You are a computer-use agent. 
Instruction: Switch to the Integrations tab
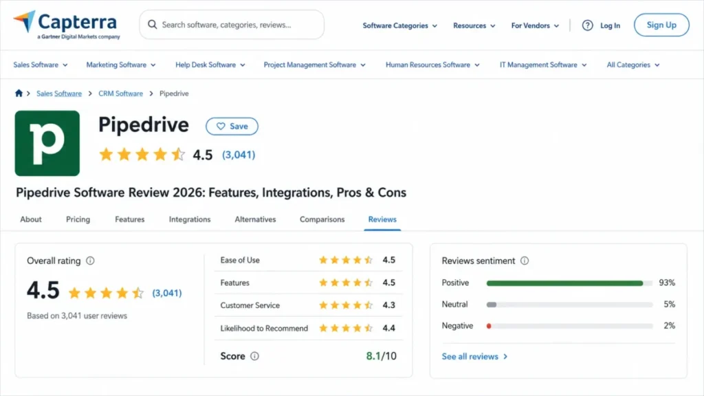tap(190, 219)
